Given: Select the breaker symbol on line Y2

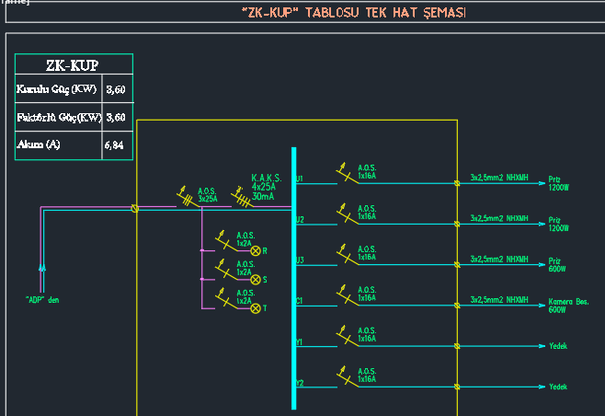Looking at the screenshot, I should click(348, 377).
